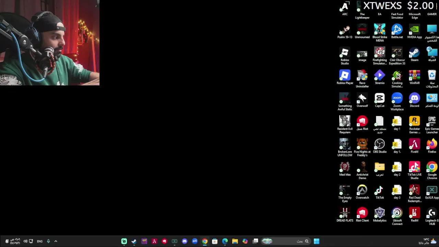Open Rockstar Games Launcher shortcut

click(x=415, y=125)
